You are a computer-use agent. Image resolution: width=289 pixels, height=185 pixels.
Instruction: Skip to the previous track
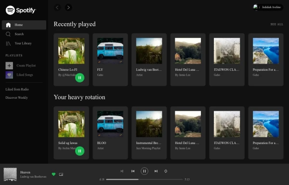pos(133,171)
